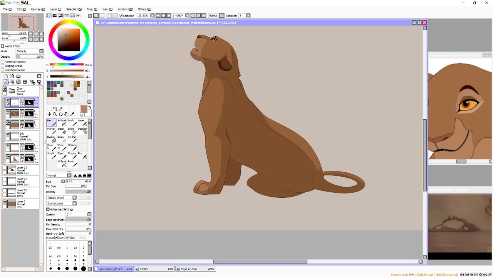Toggle the swatches panel button
Screen dimensions: 493x277
[72, 15]
